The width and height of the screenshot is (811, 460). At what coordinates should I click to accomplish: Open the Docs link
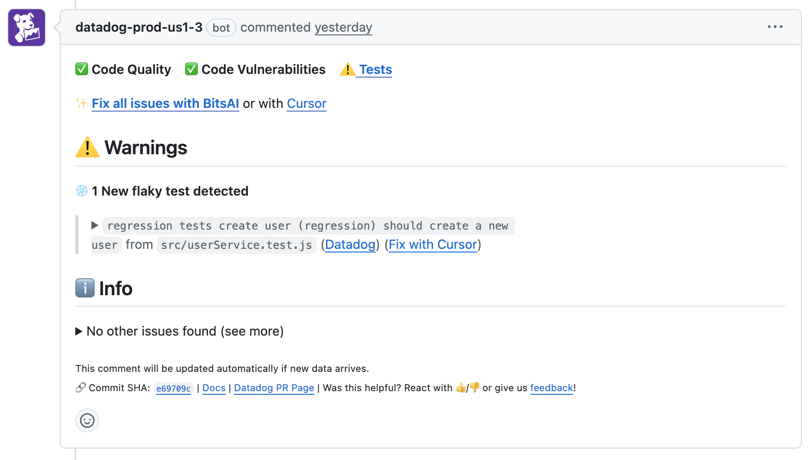click(214, 388)
